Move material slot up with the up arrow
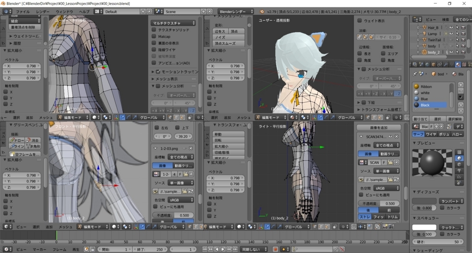 point(460,105)
